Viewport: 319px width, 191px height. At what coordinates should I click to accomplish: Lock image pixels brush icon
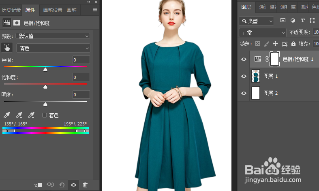(267, 44)
